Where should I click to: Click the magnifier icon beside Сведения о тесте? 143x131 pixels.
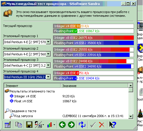tap(7, 111)
